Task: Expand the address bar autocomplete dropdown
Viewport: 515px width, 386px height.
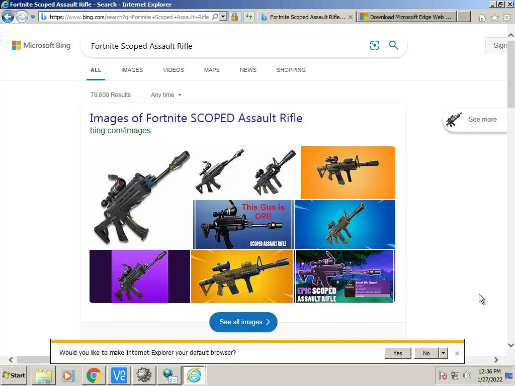Action: pos(223,17)
